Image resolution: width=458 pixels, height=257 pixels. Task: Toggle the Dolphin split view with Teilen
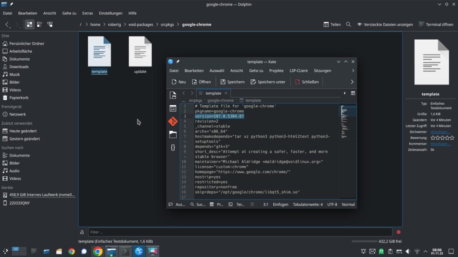tap(332, 25)
